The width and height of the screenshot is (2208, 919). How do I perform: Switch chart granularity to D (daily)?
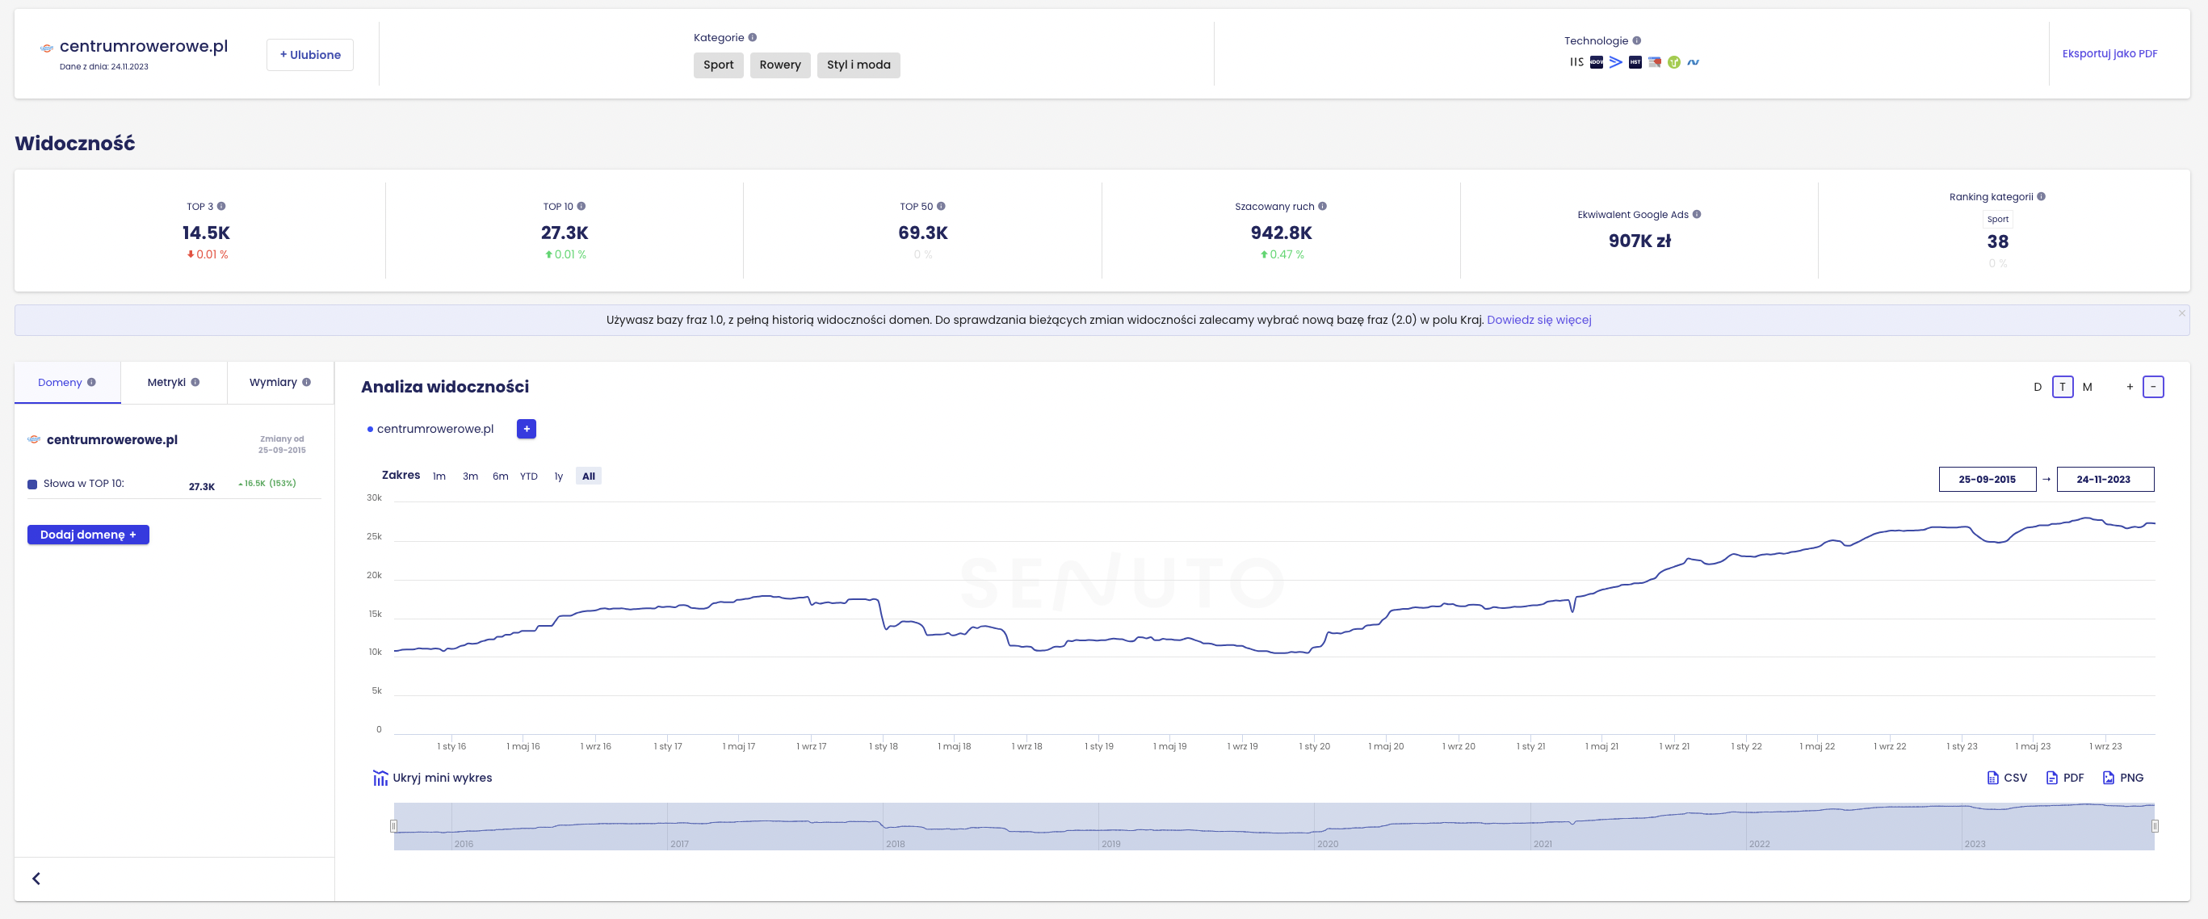(x=2038, y=387)
